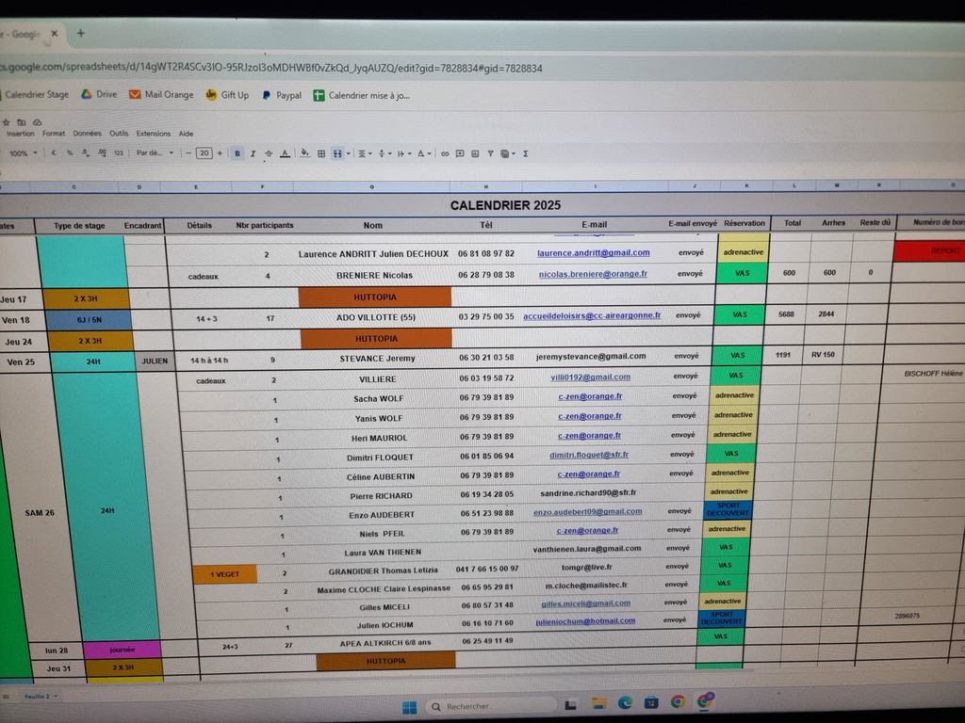Open the Extensions menu
Image resolution: width=965 pixels, height=723 pixels.
[154, 134]
